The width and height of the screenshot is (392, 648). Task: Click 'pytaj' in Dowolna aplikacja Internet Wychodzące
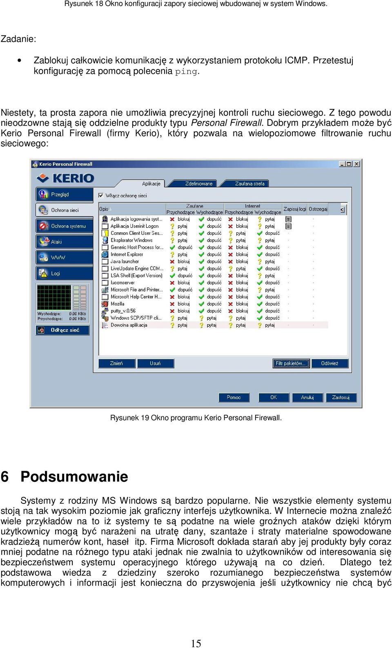pyautogui.click(x=270, y=325)
